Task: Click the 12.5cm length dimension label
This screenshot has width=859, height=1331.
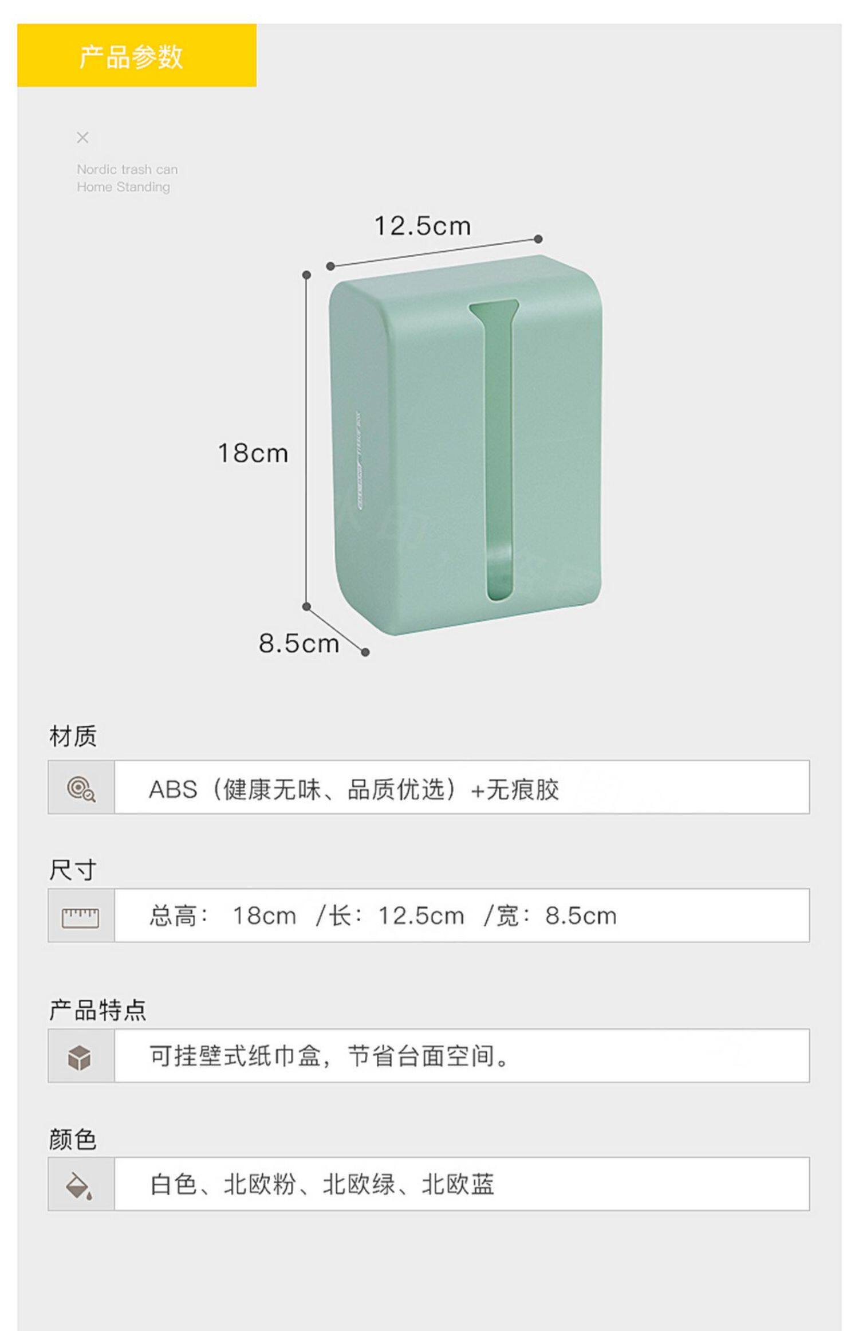Action: [x=423, y=226]
